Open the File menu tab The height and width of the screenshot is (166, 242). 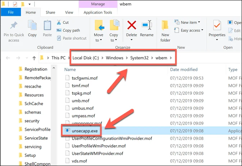(x=11, y=12)
